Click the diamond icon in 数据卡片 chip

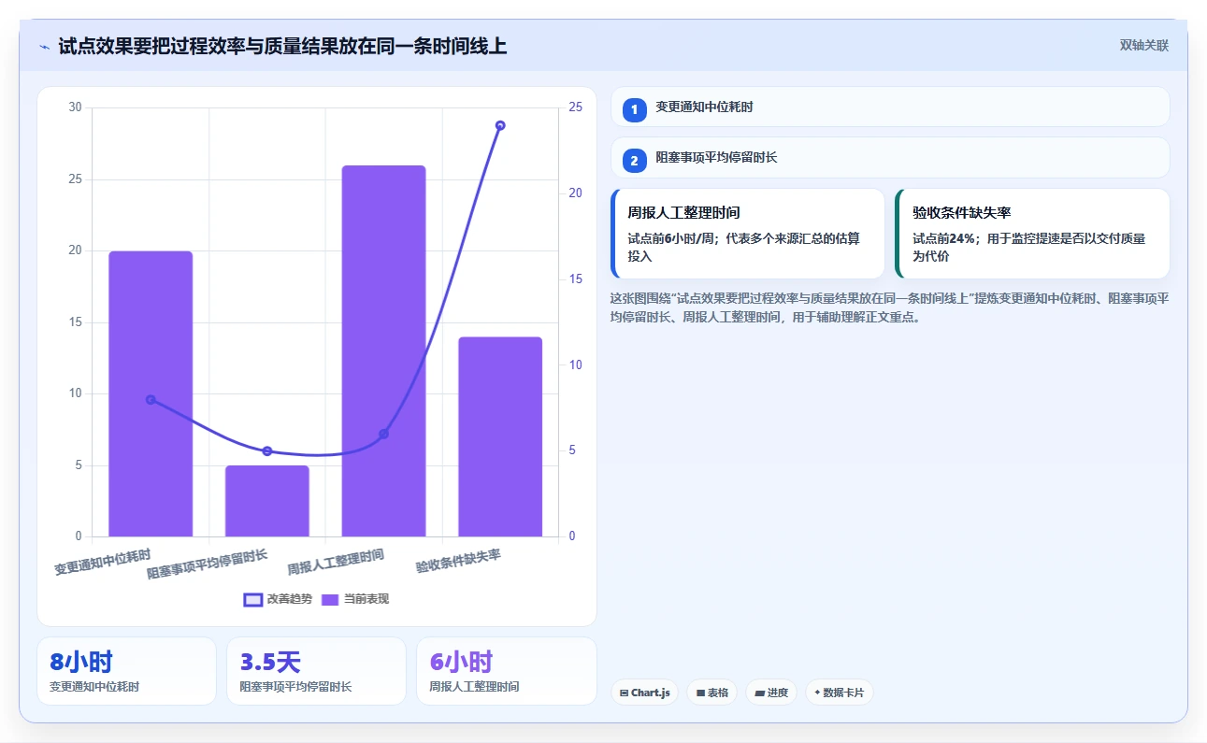coord(817,693)
